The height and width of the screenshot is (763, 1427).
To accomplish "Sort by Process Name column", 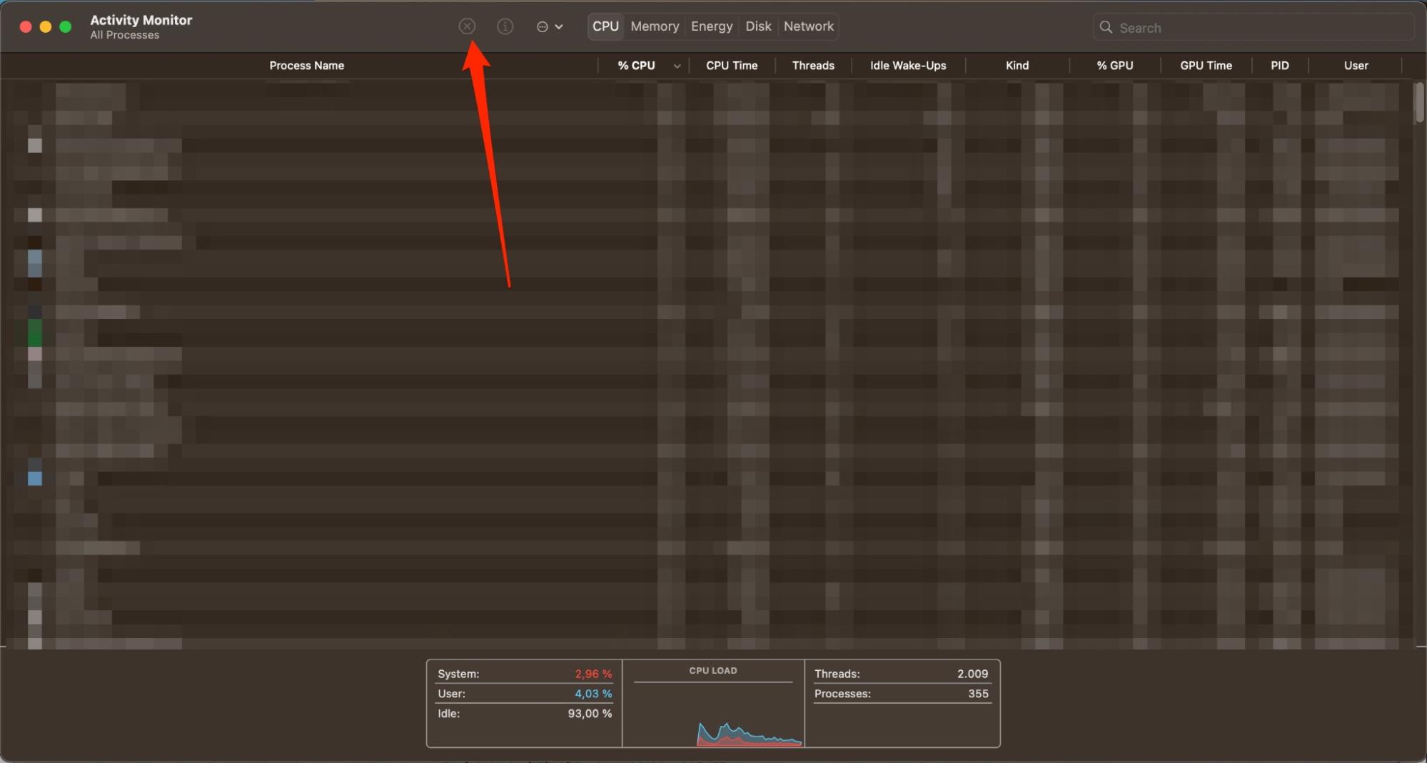I will (x=306, y=66).
